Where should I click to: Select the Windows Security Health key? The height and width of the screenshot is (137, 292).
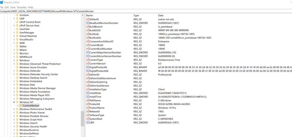tap(33, 126)
